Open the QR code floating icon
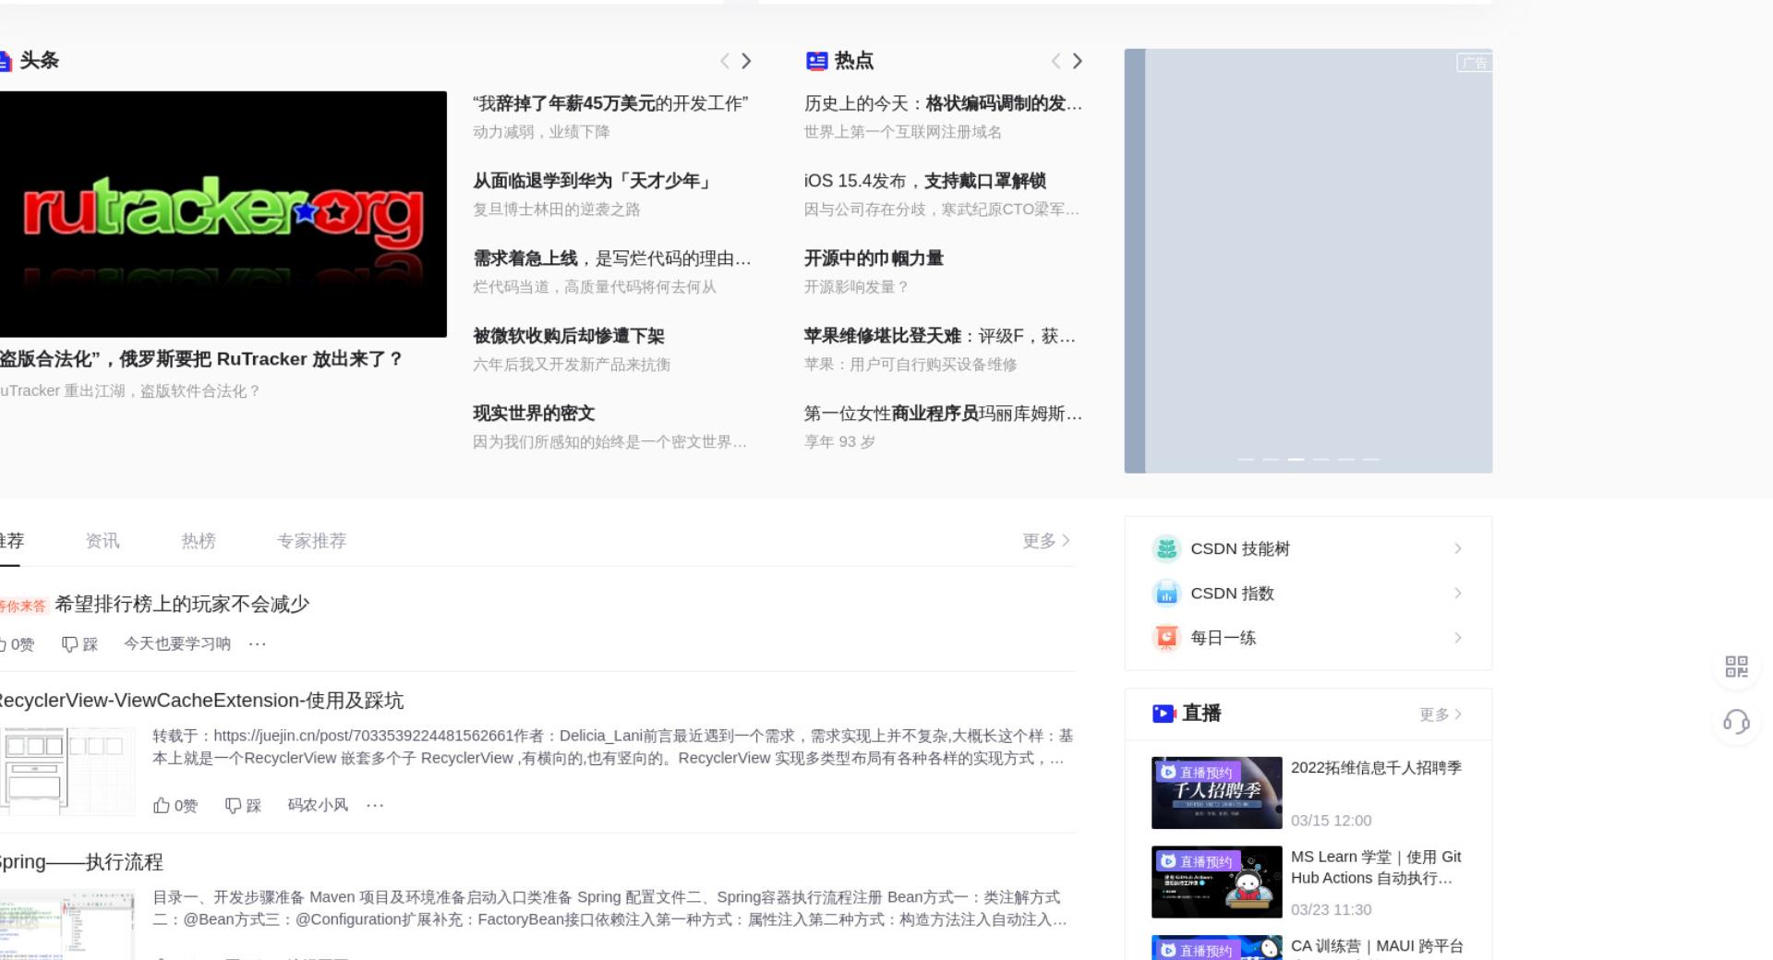Screen dimensions: 1773x960 pos(1736,666)
